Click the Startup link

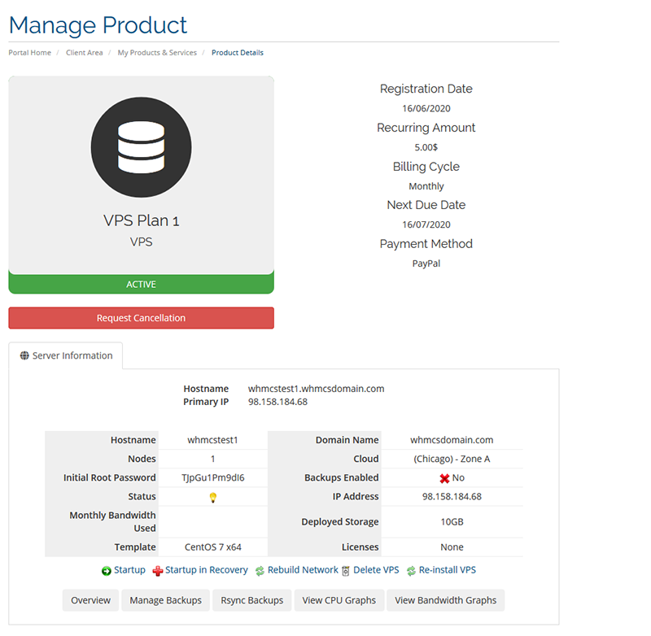click(x=129, y=570)
